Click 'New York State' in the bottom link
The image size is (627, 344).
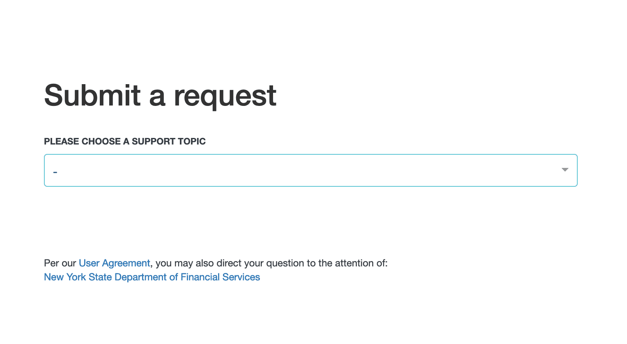78,277
